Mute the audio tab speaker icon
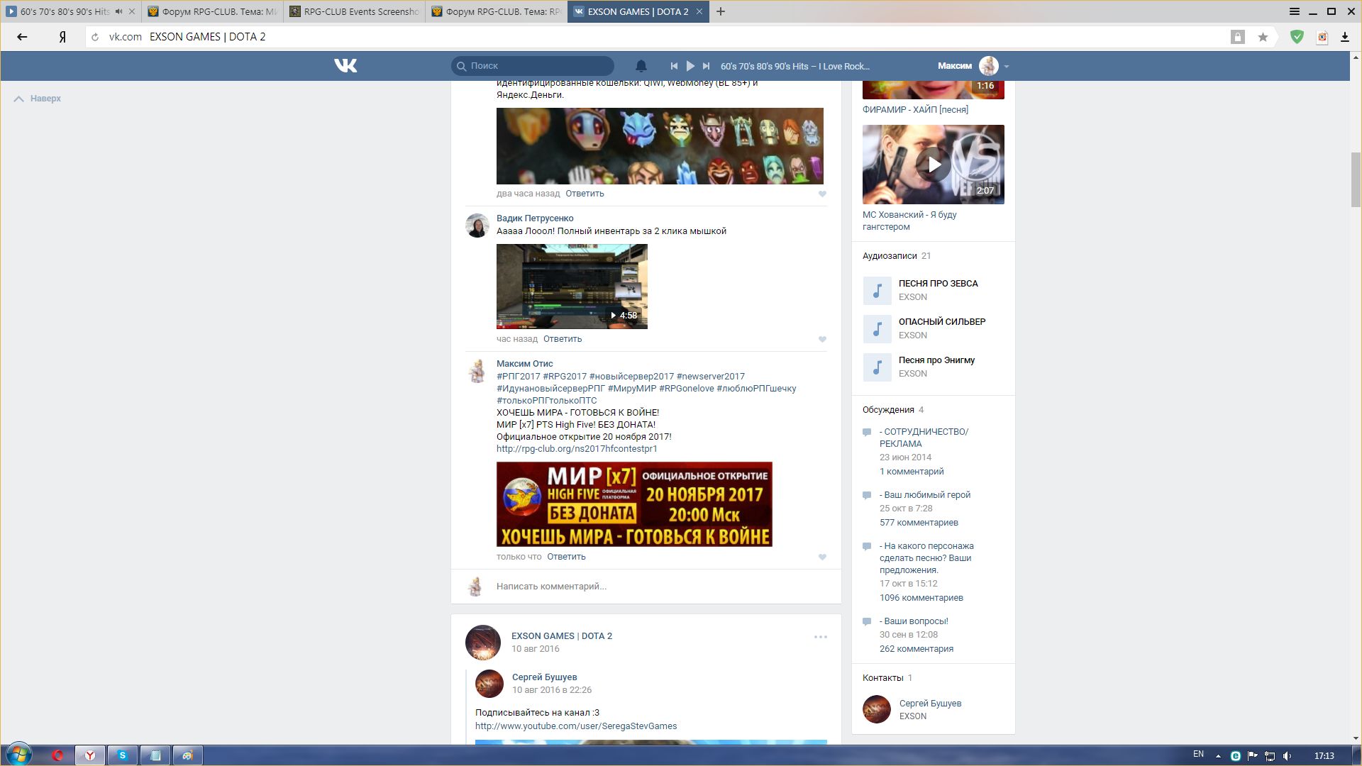The height and width of the screenshot is (766, 1362). [x=118, y=11]
